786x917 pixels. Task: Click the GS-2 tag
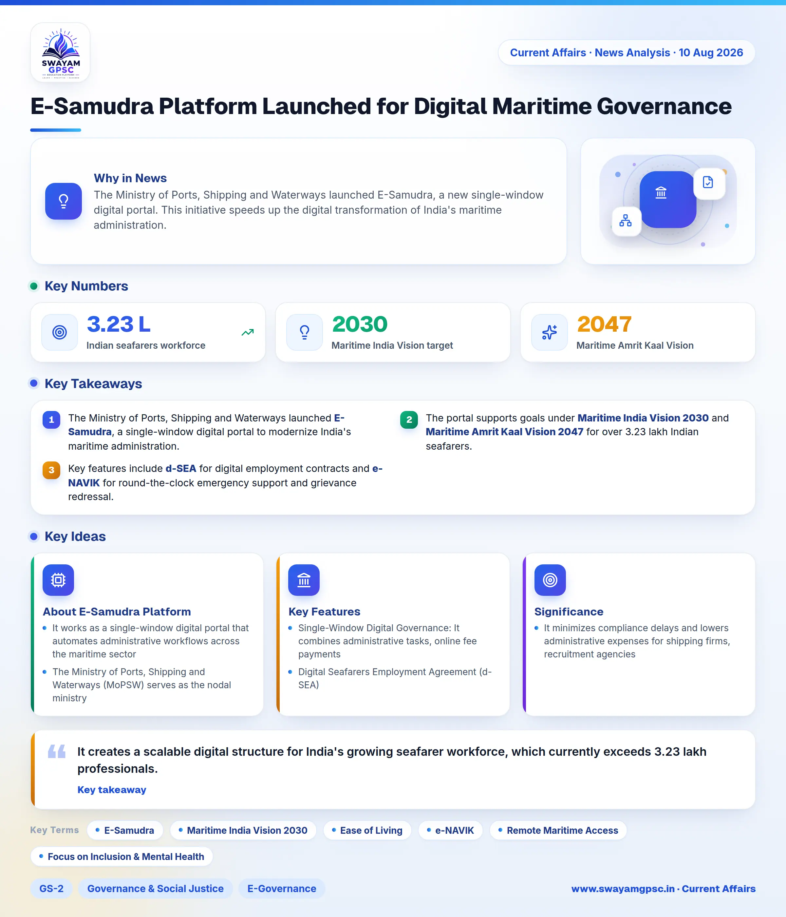coord(51,889)
